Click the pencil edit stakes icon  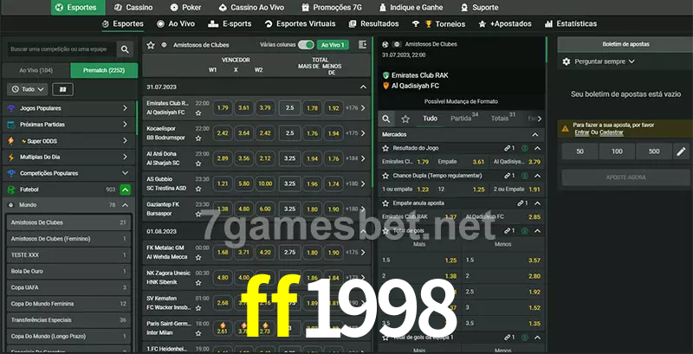click(x=681, y=151)
